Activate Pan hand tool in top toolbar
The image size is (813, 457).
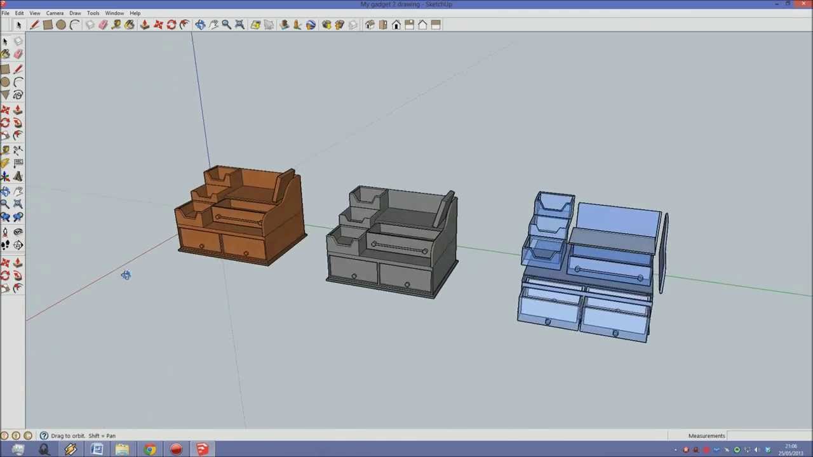coord(213,25)
